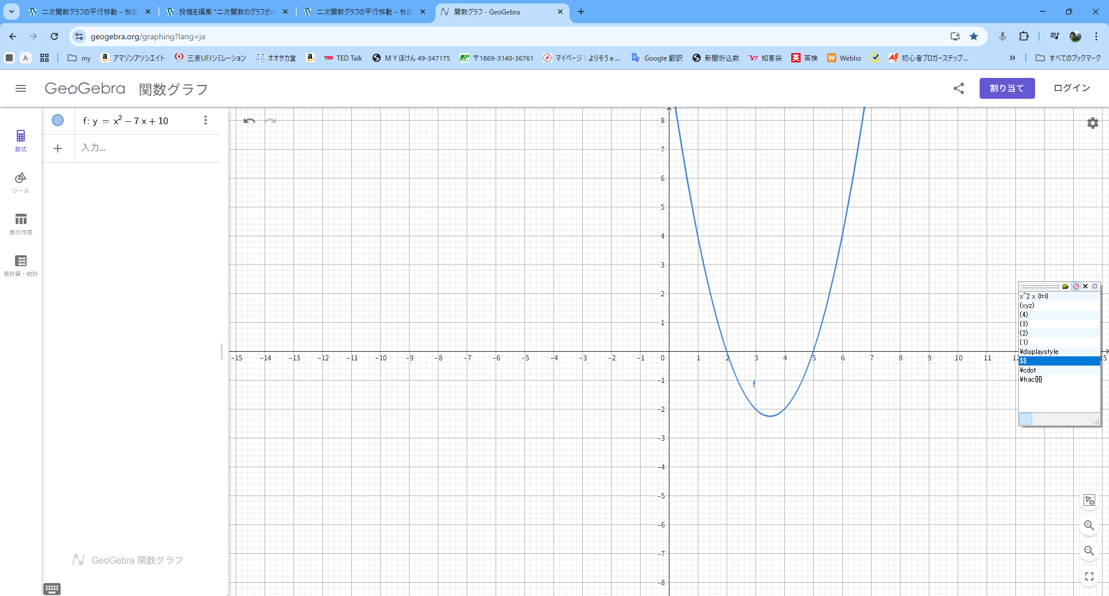Expand the hidden bookmarks overflow chevron
This screenshot has width=1109, height=596.
(1012, 58)
